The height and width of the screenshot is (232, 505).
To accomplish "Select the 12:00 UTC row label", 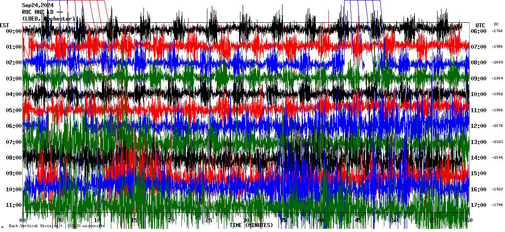I will tap(480, 126).
